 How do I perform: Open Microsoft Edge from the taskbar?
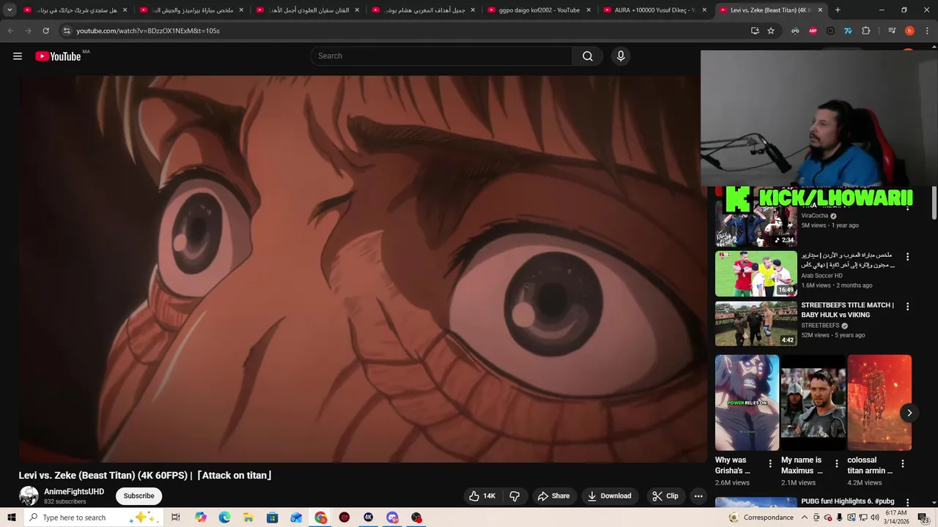coord(224,517)
